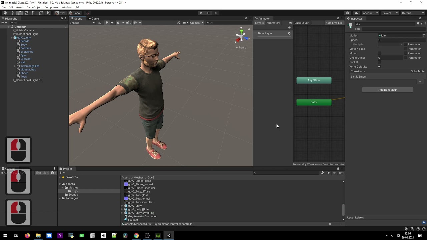Click Add Behaviour button
427x240 pixels.
[x=388, y=90]
